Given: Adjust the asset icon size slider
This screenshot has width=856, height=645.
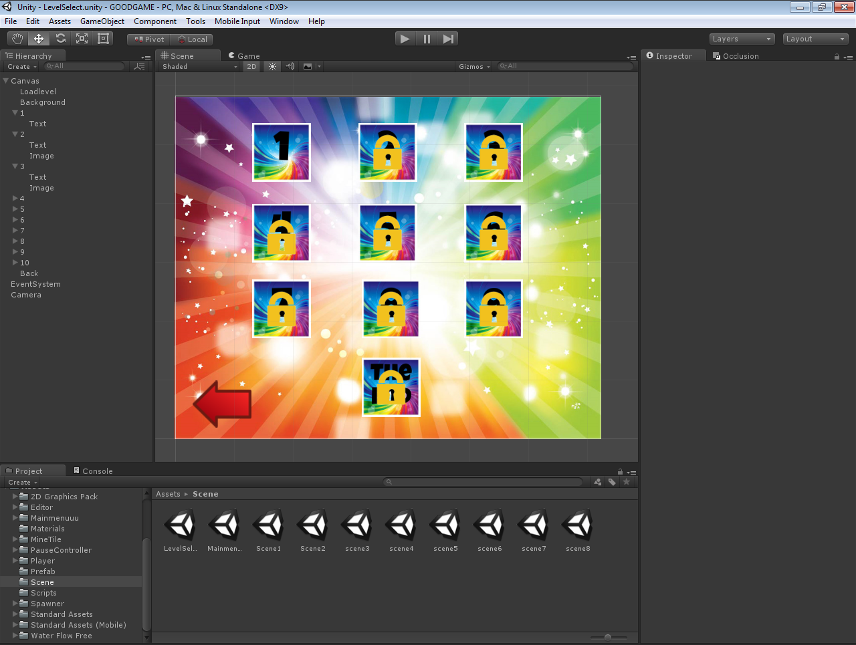Looking at the screenshot, I should (609, 638).
